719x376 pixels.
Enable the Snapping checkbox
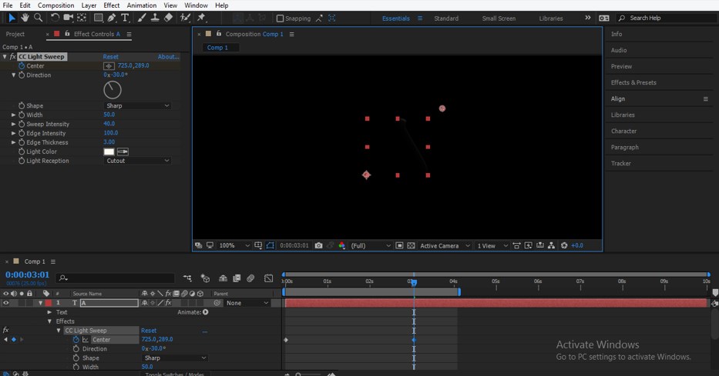tap(280, 18)
